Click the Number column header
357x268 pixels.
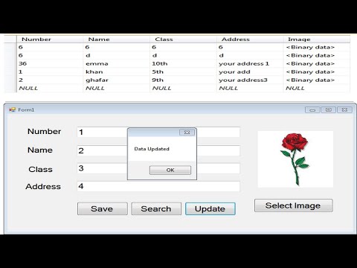[x=50, y=39]
